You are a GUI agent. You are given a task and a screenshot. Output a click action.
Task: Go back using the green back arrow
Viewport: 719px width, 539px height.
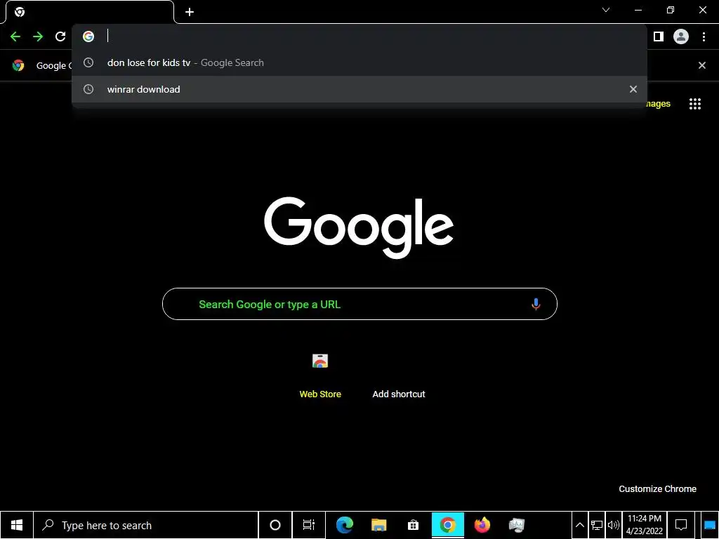coord(15,36)
